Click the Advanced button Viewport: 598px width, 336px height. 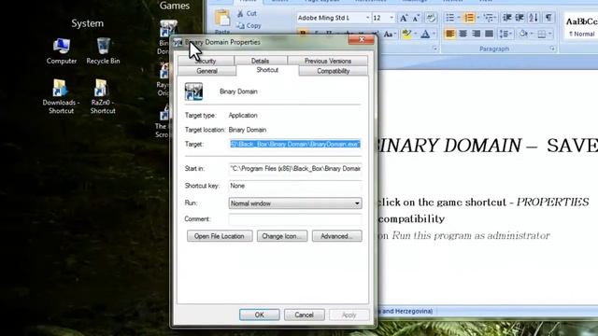[x=336, y=236]
